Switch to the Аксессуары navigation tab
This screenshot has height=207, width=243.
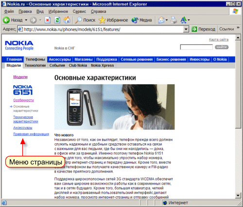point(60,59)
